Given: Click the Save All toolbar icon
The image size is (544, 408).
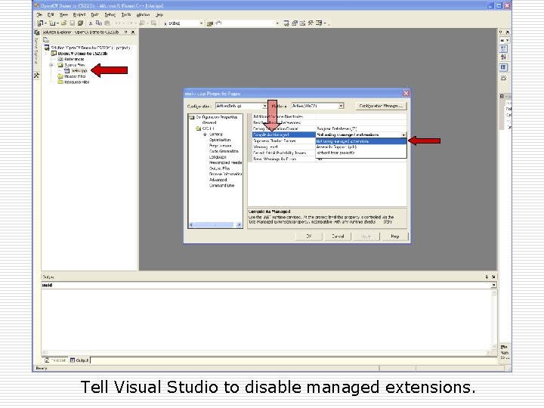Looking at the screenshot, I should pyautogui.click(x=81, y=23).
